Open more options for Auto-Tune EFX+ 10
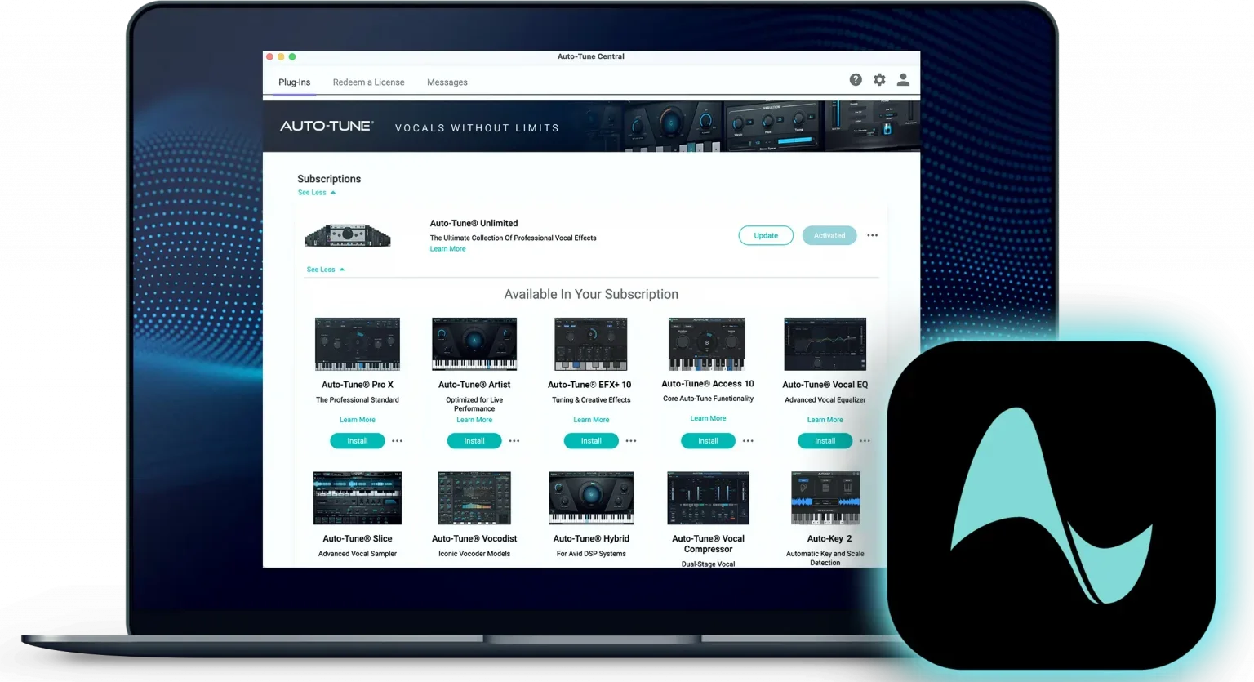This screenshot has width=1254, height=682. click(631, 441)
